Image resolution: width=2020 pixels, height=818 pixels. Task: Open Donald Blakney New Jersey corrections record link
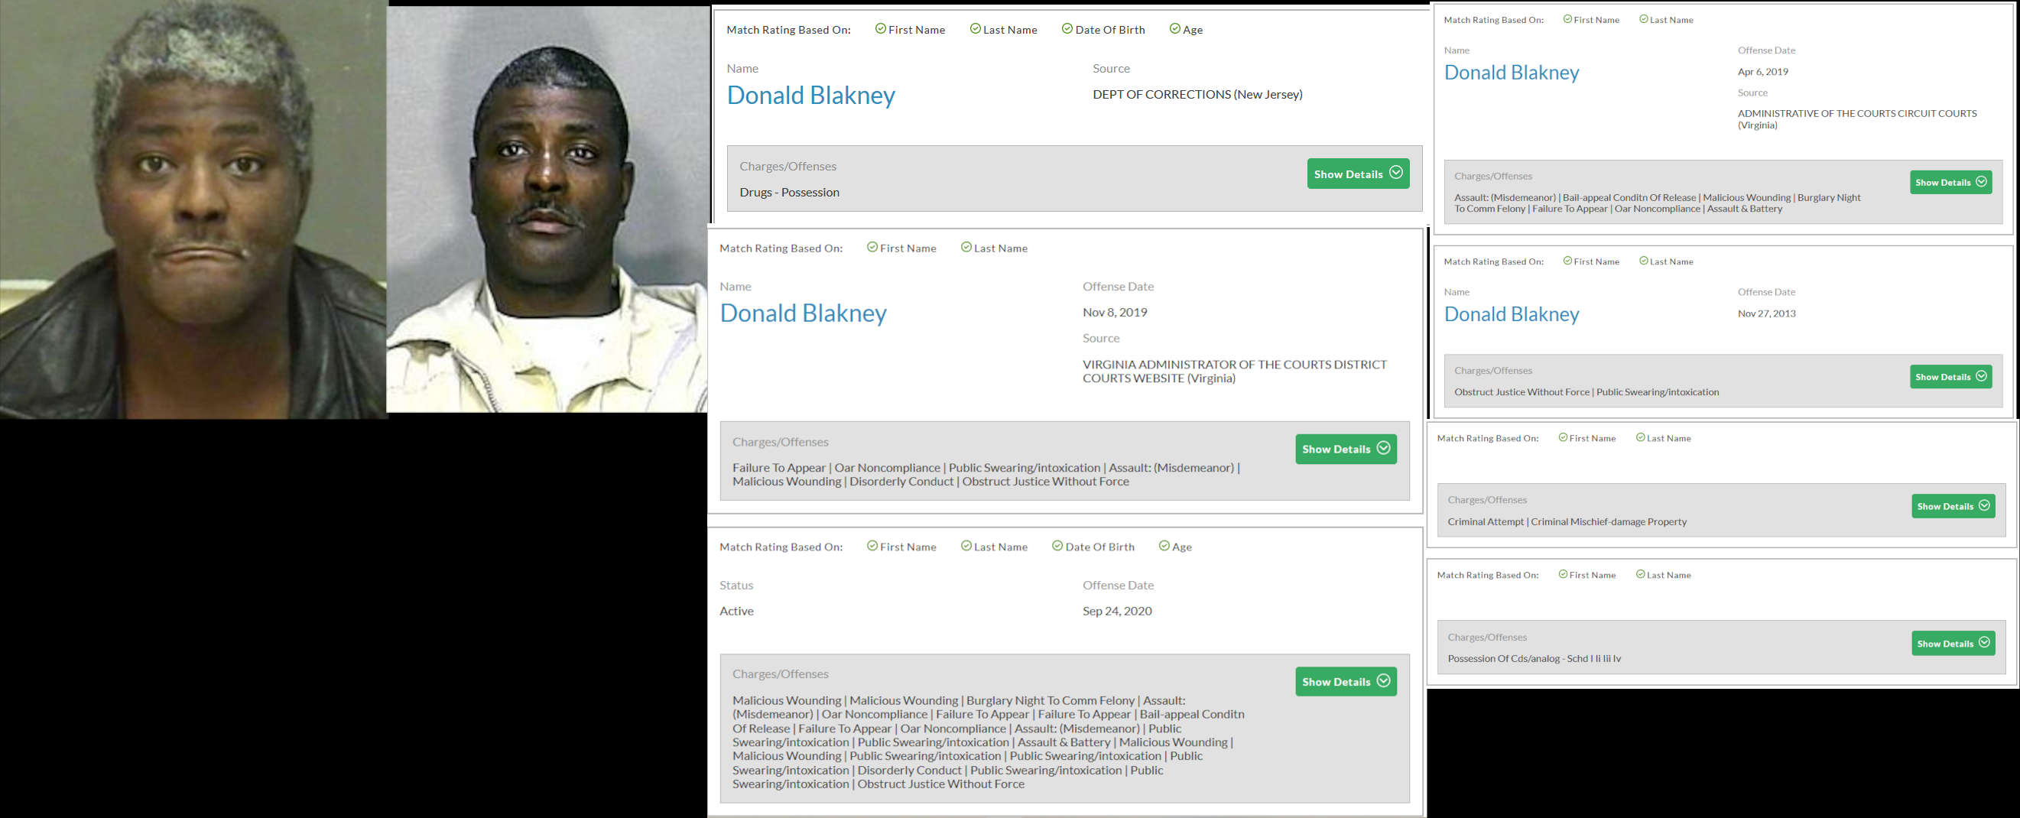click(810, 95)
